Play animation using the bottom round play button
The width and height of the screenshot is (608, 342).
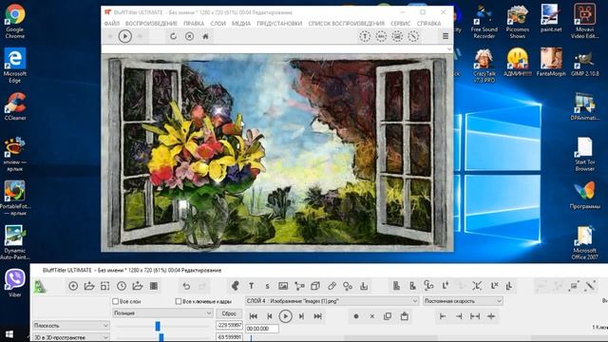pos(285,316)
